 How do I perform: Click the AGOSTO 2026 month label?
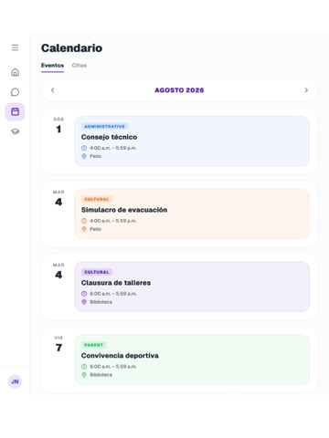[x=179, y=90]
